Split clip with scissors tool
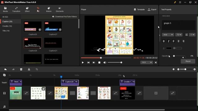This screenshot has height=111, width=198. click(x=29, y=69)
